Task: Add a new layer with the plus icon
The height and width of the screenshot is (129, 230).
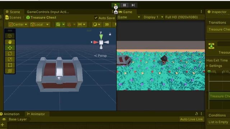Action: [3, 125]
